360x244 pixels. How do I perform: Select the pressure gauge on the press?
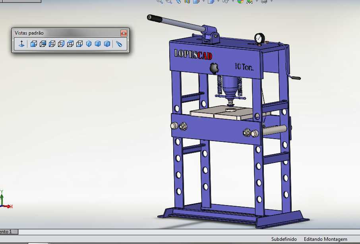(x=259, y=38)
